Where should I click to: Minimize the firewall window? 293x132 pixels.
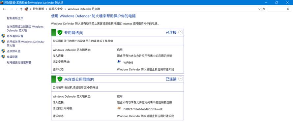(x=266, y=2)
